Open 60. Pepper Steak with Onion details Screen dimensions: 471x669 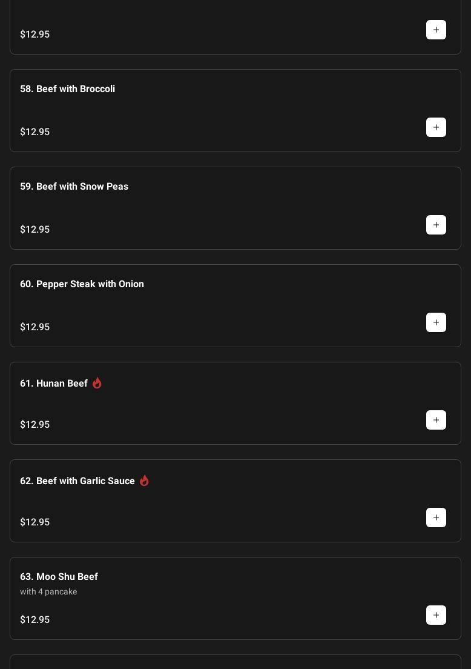click(82, 284)
